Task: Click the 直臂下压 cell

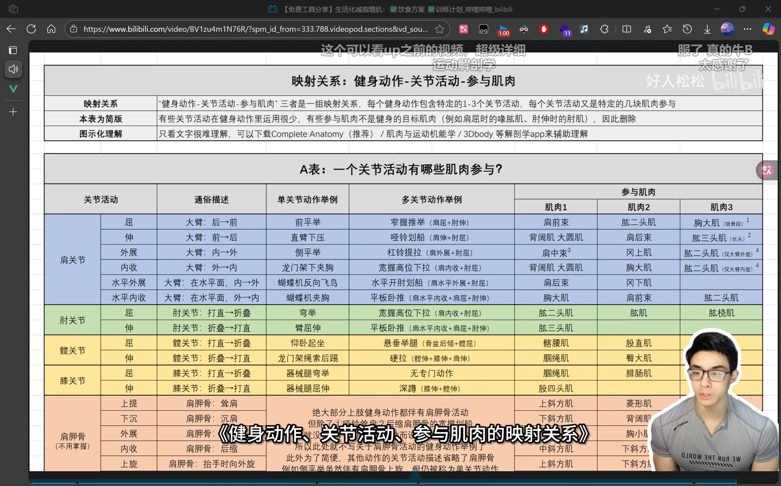Action: tap(307, 237)
